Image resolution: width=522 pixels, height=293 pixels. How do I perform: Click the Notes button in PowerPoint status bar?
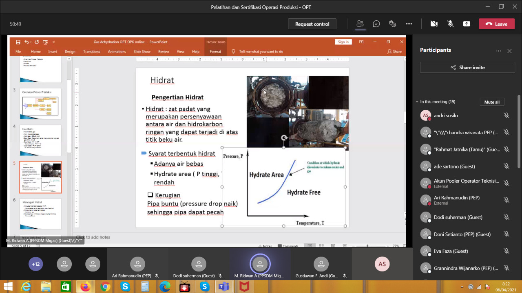[265, 246]
